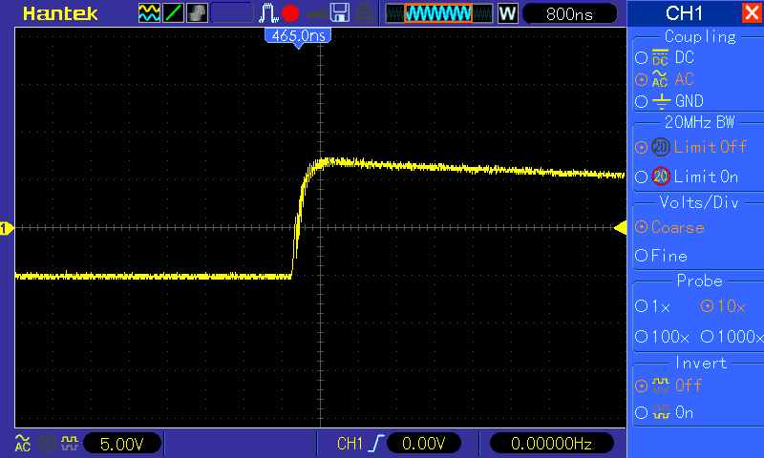
Task: Click the pulse trigger icon
Action: click(268, 13)
